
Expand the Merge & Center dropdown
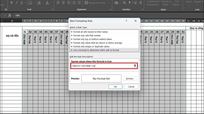coord(109,3)
